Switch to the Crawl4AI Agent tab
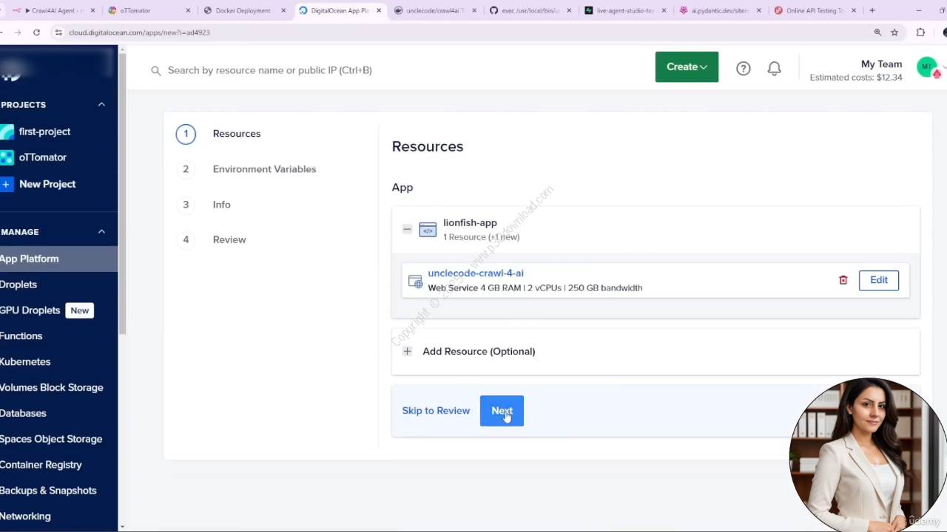 click(53, 10)
